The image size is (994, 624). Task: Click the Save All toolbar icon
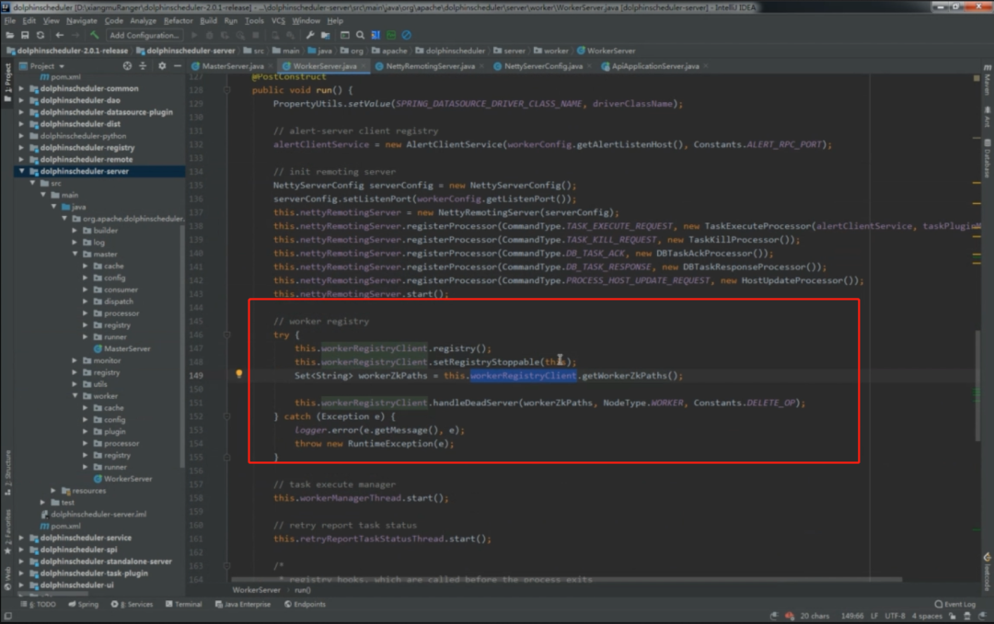(x=25, y=36)
